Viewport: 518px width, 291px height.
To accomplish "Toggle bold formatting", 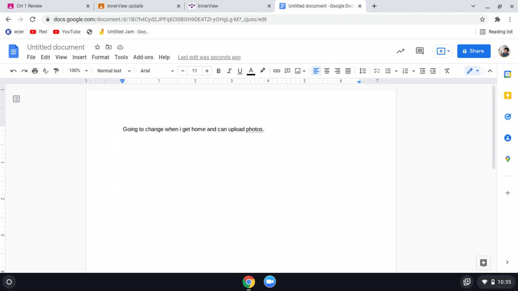I will click(x=219, y=71).
